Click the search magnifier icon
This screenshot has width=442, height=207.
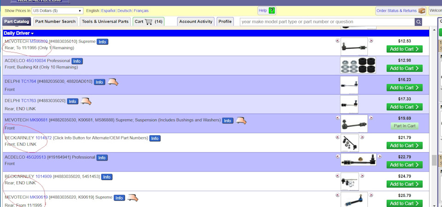419,22
